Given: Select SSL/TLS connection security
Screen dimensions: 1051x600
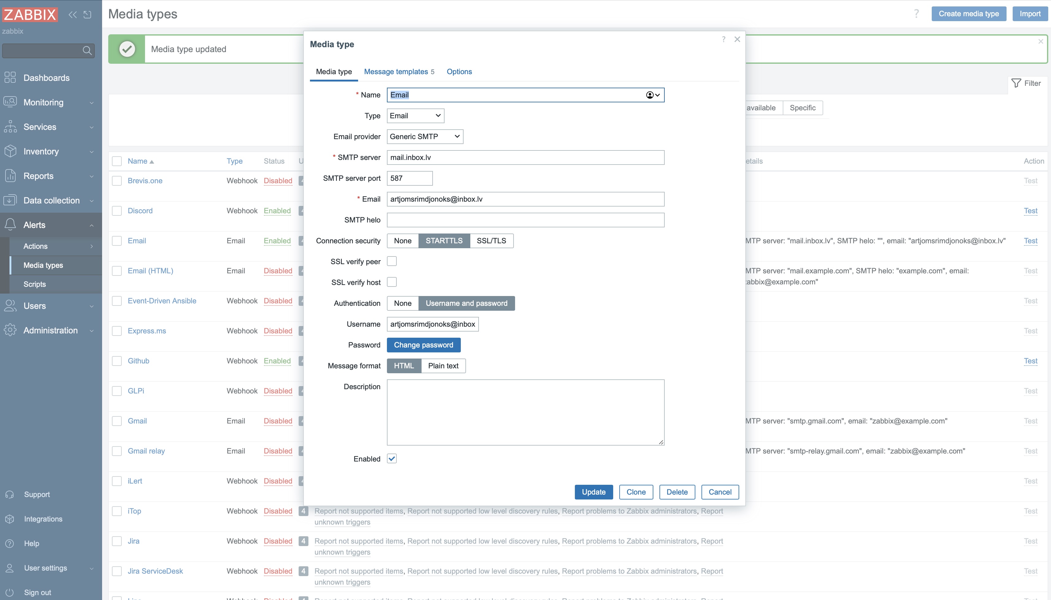Looking at the screenshot, I should tap(491, 241).
